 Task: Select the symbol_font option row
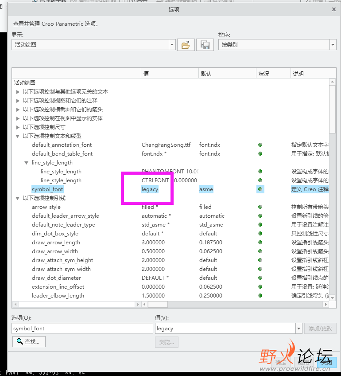(47, 189)
